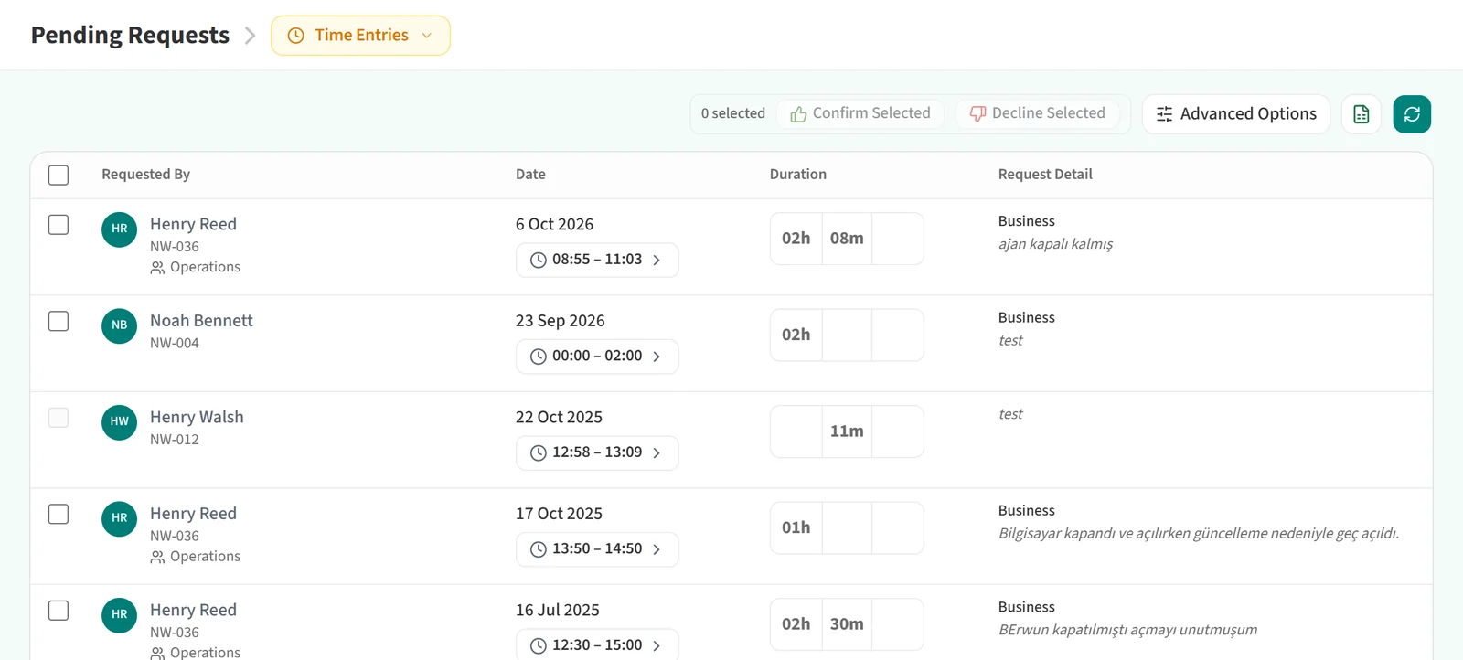
Task: Click the Requested By column header
Action: pyautogui.click(x=145, y=175)
